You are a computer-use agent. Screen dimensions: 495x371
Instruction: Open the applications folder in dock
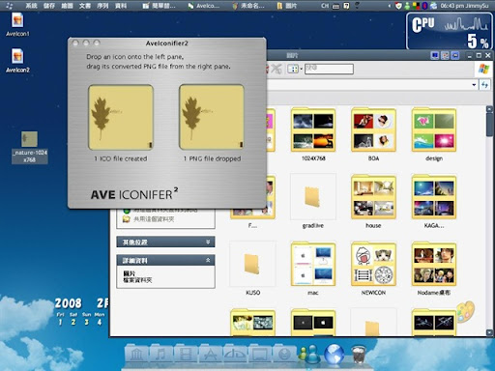tap(211, 355)
